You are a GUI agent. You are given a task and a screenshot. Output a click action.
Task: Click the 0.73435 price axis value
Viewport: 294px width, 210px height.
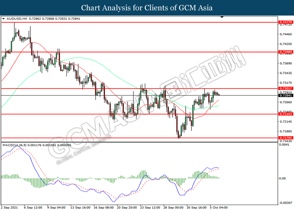[286, 73]
